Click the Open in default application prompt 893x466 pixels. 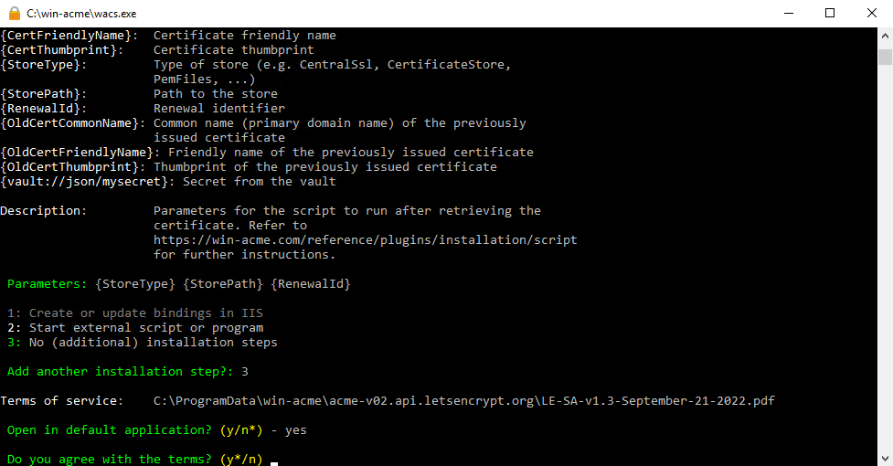coord(135,430)
